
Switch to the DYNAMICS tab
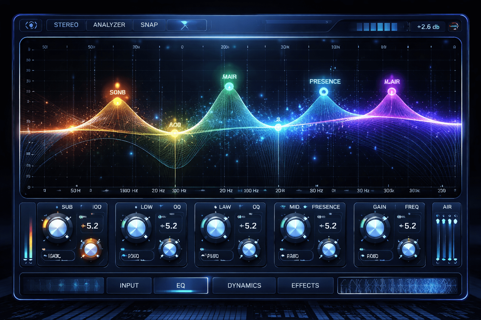(244, 285)
